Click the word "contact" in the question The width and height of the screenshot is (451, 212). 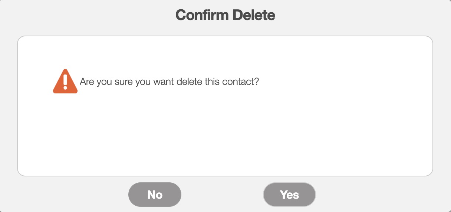237,82
